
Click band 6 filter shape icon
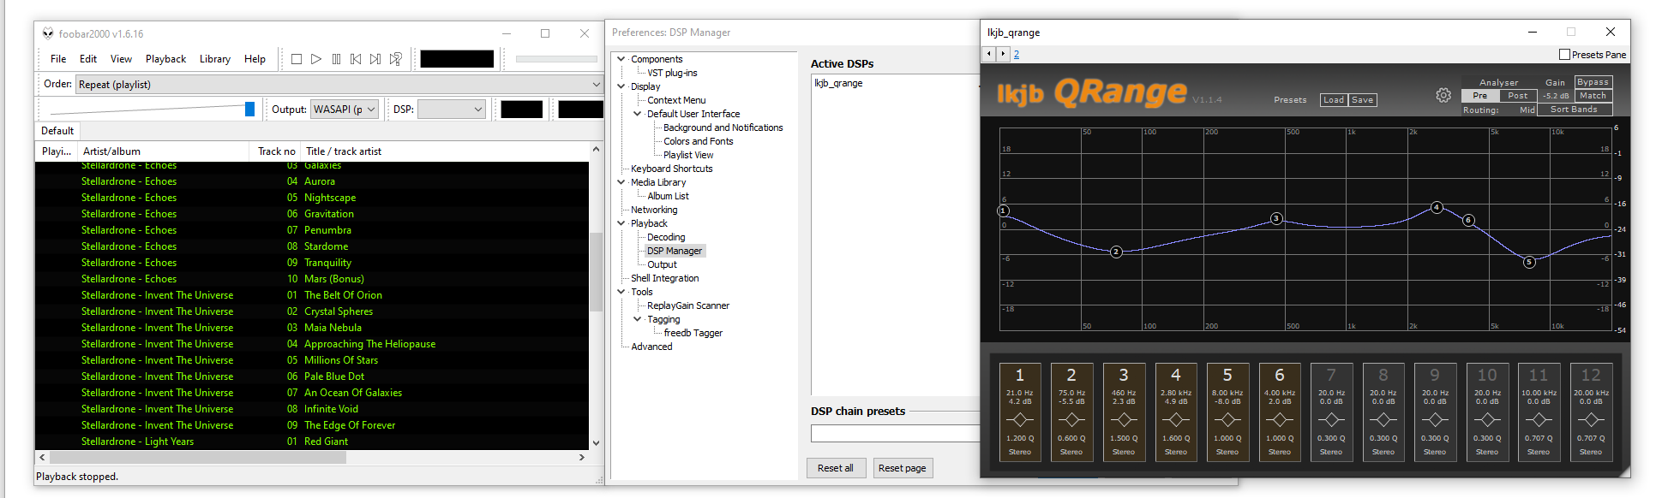tap(1280, 419)
